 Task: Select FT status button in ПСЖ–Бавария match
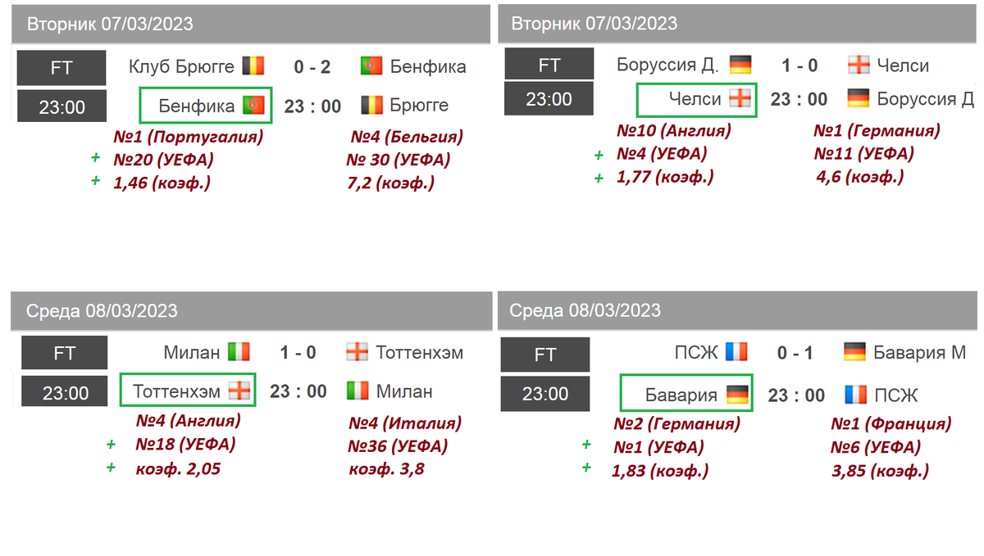point(545,355)
